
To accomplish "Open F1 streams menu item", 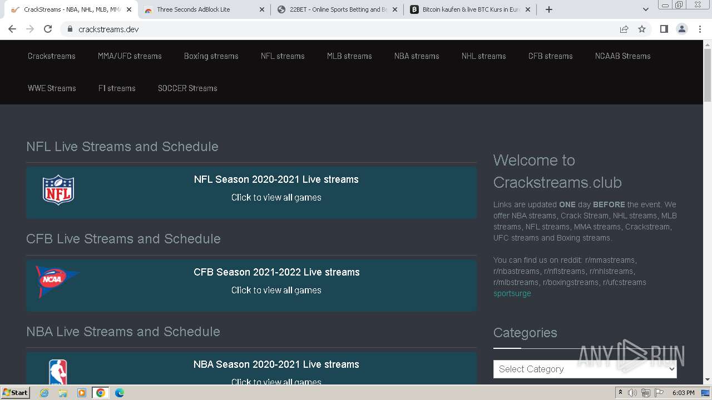I will [x=117, y=88].
